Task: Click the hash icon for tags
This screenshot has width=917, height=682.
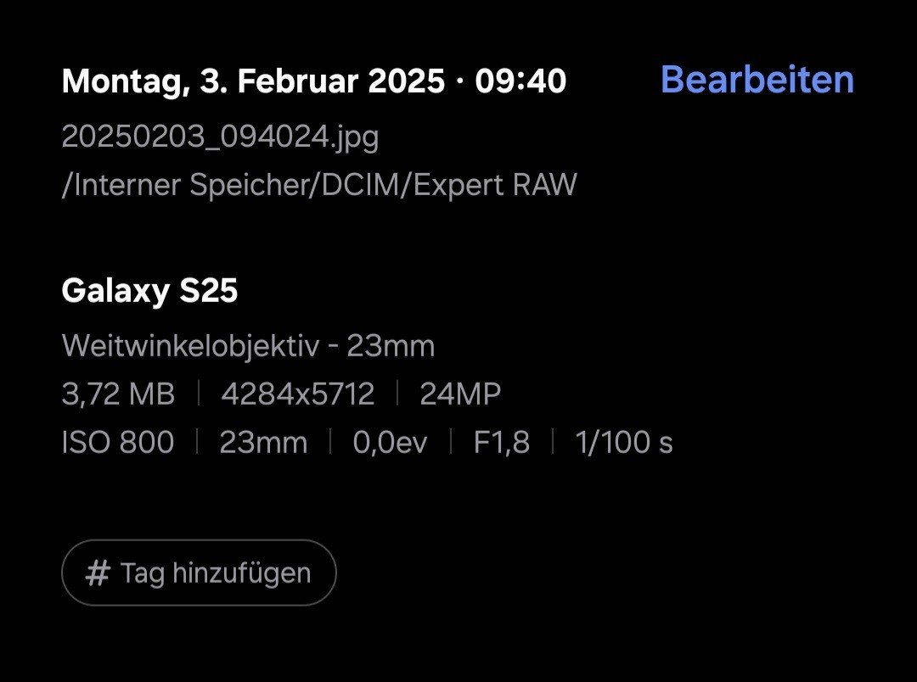Action: (x=98, y=573)
